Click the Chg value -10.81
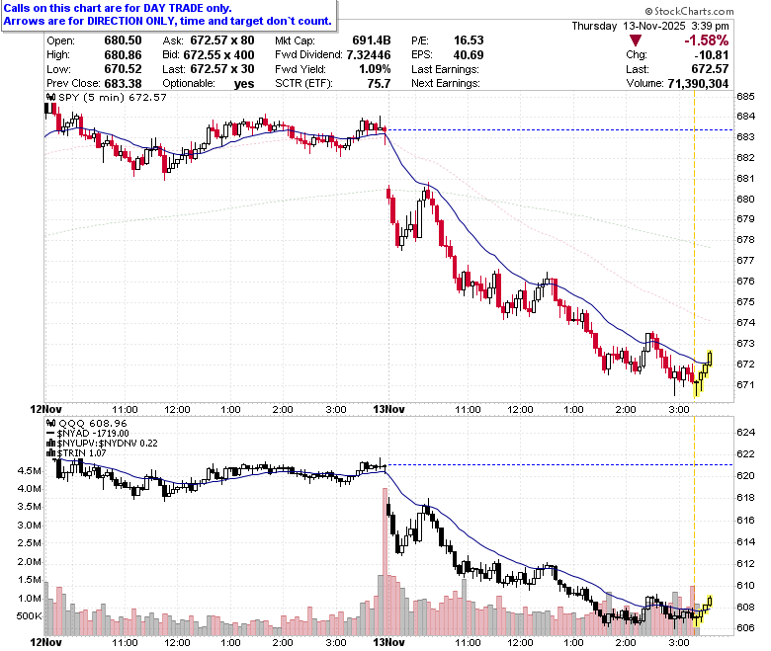The height and width of the screenshot is (651, 771). (x=711, y=55)
